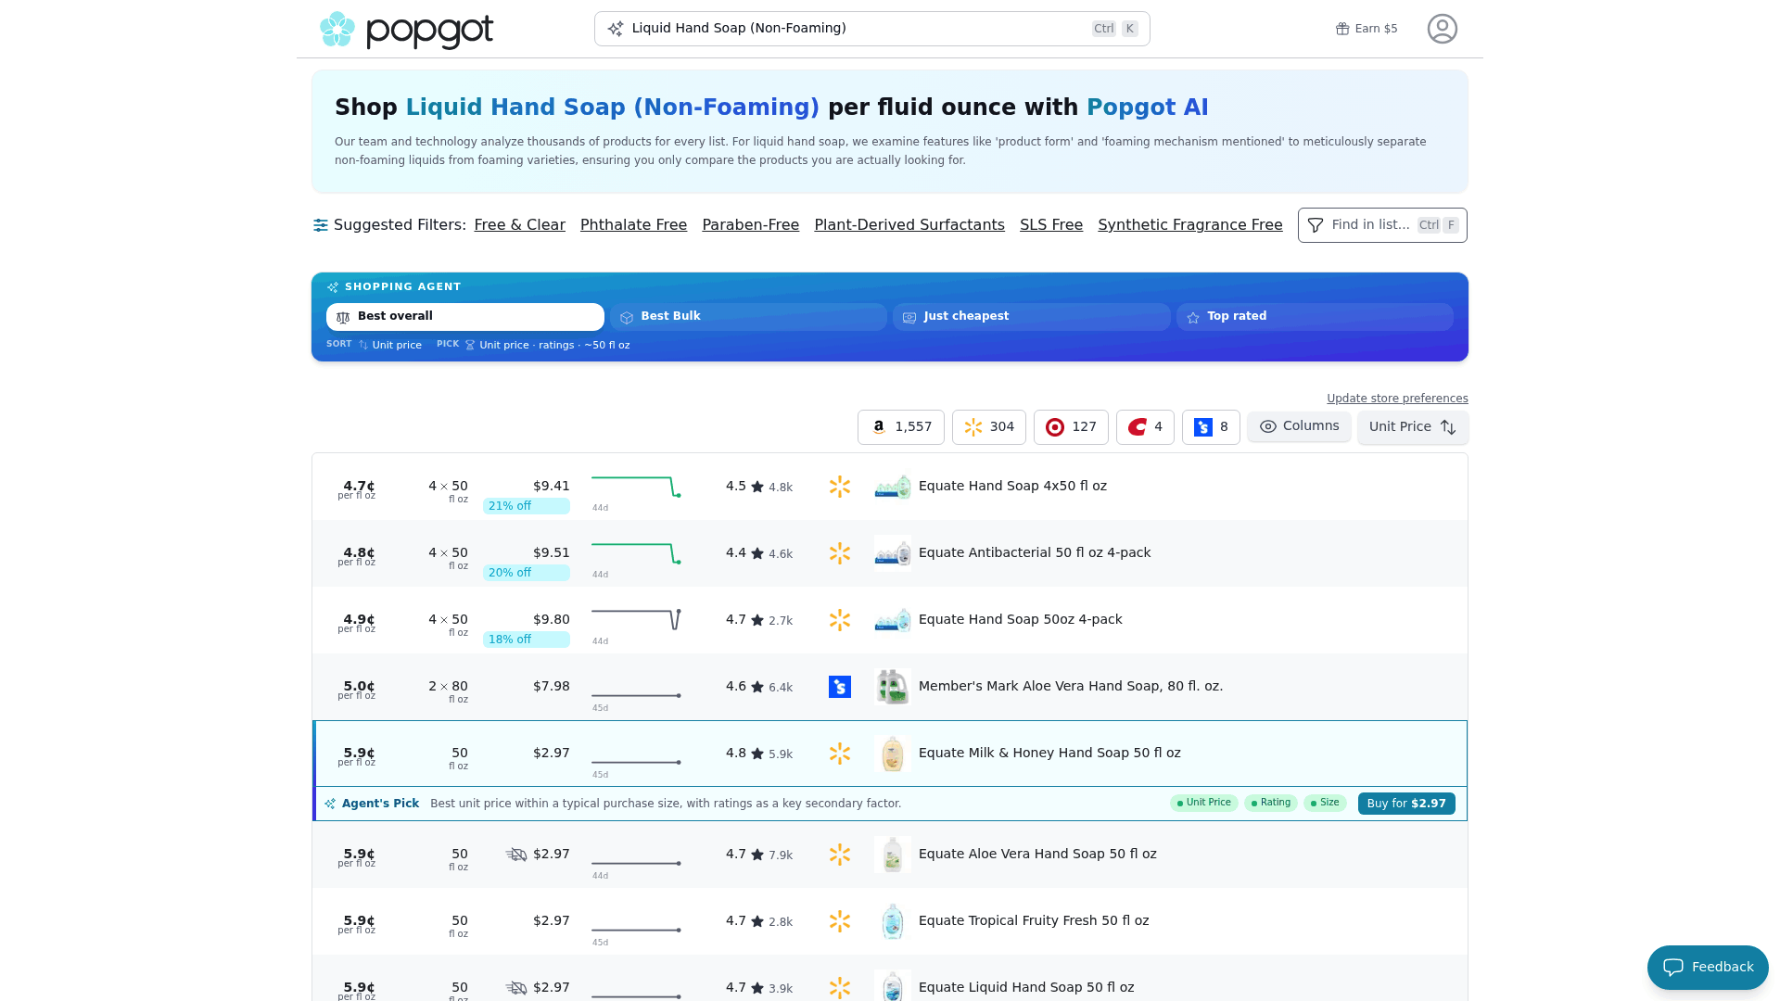Click Walmart icon on Tropical Fruity Fresh row

pyautogui.click(x=840, y=921)
